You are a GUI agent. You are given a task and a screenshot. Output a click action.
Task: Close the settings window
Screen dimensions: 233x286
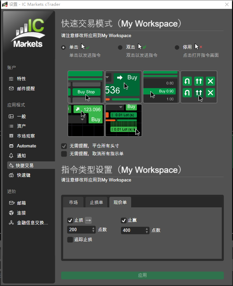pyautogui.click(x=227, y=4)
